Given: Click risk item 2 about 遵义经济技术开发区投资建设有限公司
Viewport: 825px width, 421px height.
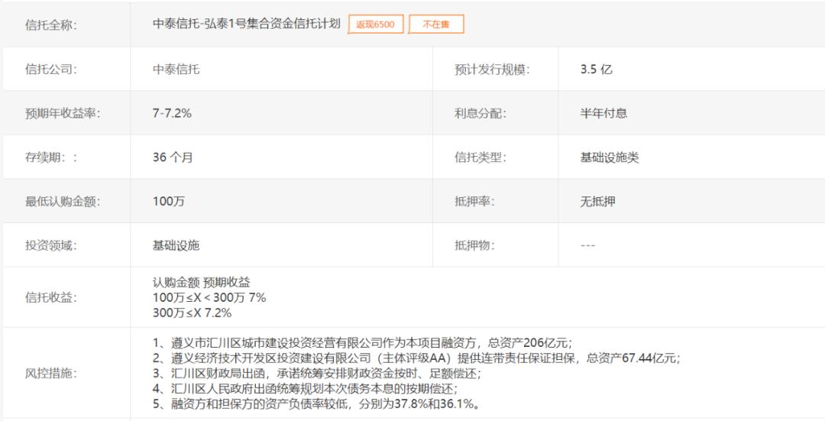Looking at the screenshot, I should click(416, 358).
